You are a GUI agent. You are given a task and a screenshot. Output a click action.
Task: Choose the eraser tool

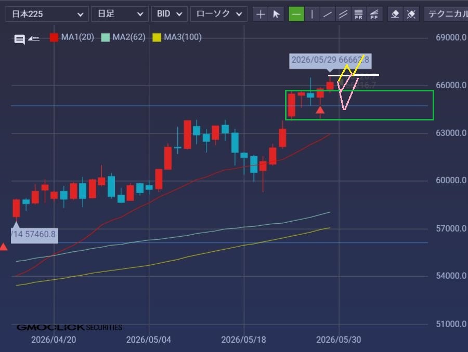(395, 14)
